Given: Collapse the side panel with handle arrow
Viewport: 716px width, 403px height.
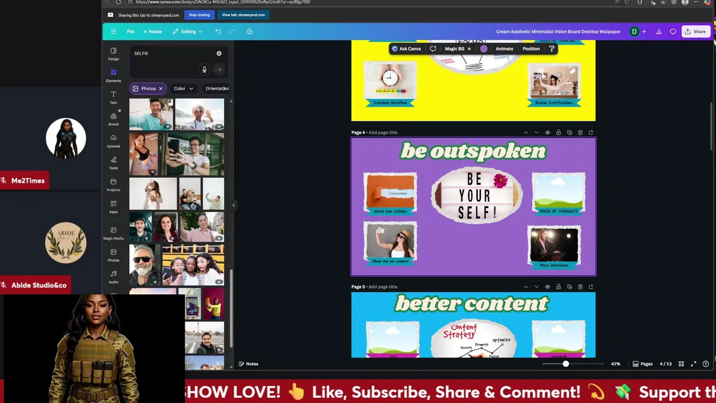Looking at the screenshot, I should click(233, 205).
